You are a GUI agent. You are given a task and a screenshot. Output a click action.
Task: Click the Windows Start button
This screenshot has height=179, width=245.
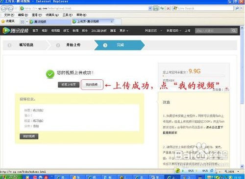(x=11, y=177)
